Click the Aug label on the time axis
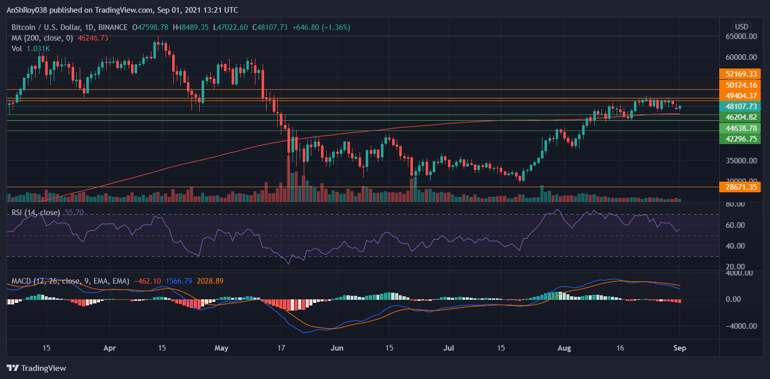 point(564,349)
